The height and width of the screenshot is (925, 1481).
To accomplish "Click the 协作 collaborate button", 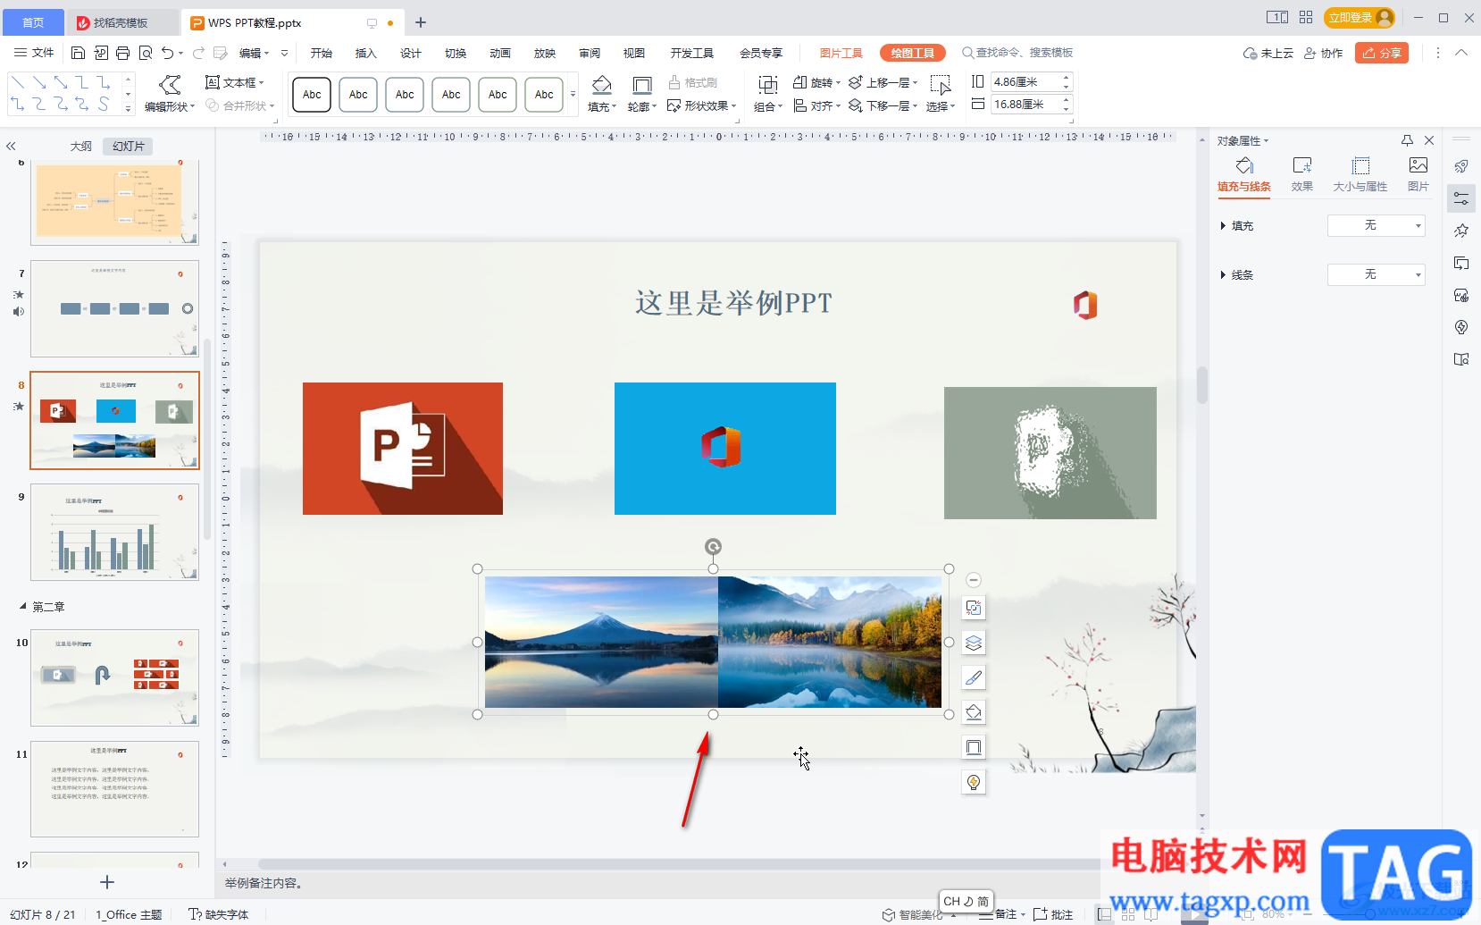I will pos(1323,53).
